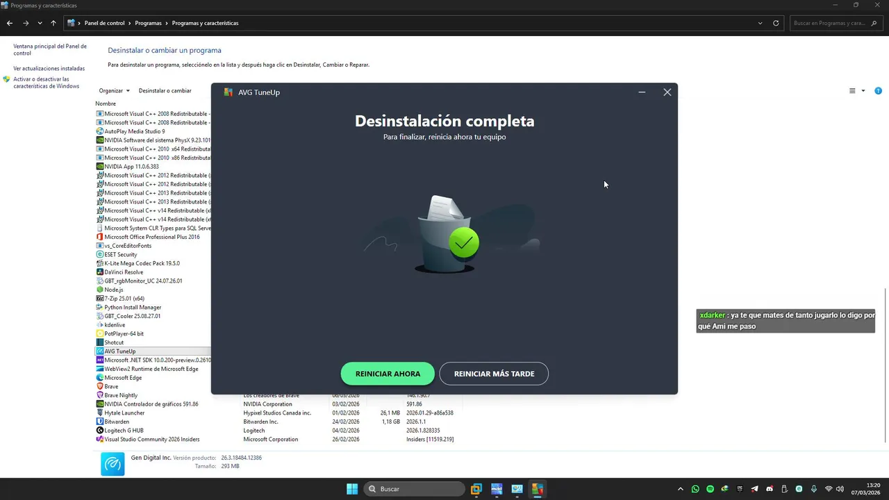Image resolution: width=889 pixels, height=500 pixels.
Task: Open Discord tray icon
Action: [769, 489]
